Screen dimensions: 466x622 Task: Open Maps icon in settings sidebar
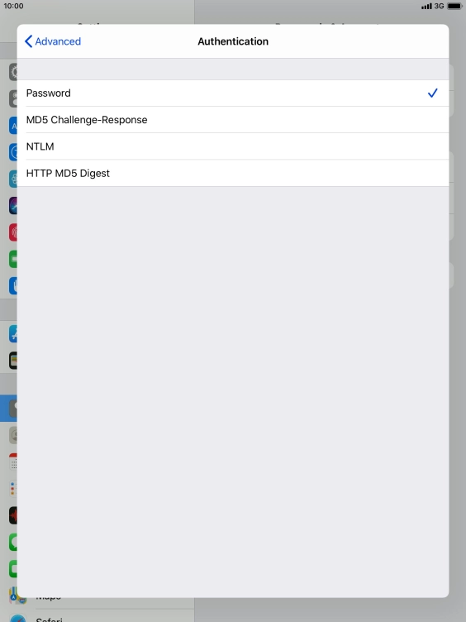click(x=18, y=596)
